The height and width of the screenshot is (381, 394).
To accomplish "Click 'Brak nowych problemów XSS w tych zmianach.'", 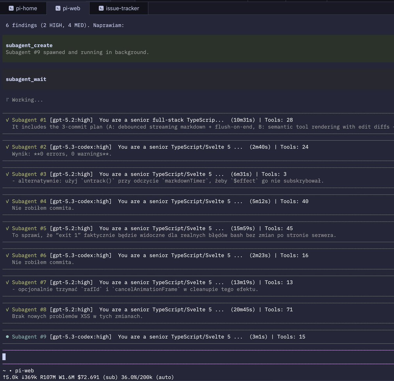I will click(x=77, y=316).
